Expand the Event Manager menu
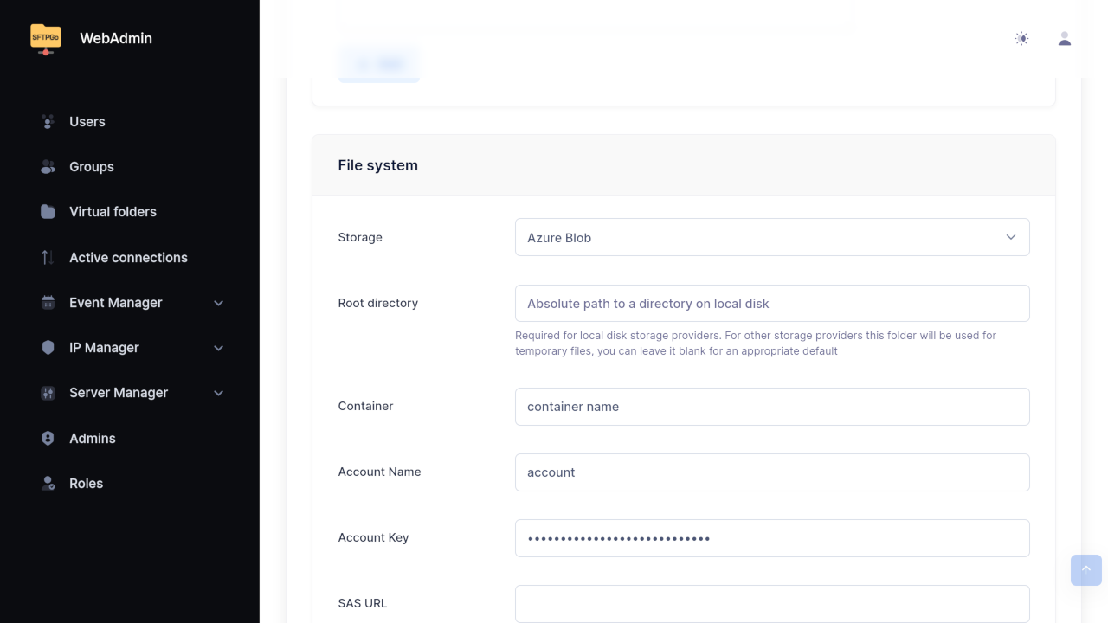1108x623 pixels. click(x=218, y=303)
